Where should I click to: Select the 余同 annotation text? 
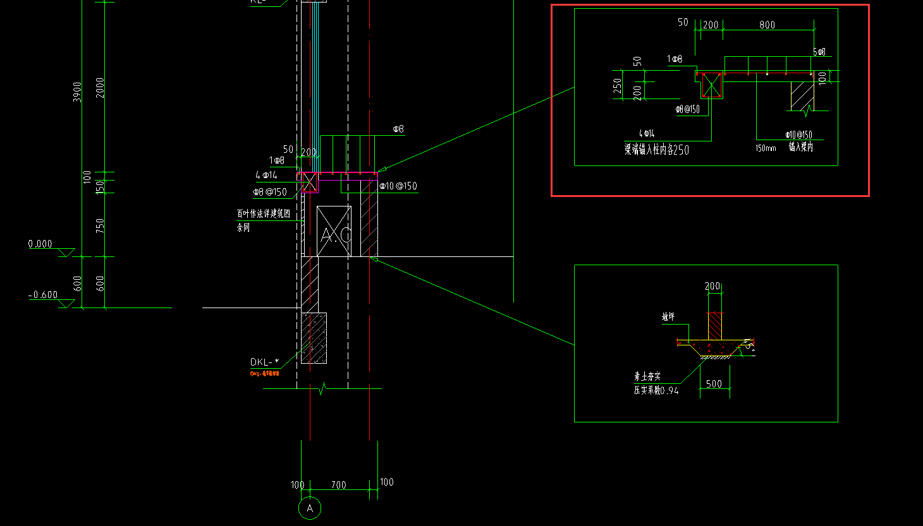(x=243, y=227)
